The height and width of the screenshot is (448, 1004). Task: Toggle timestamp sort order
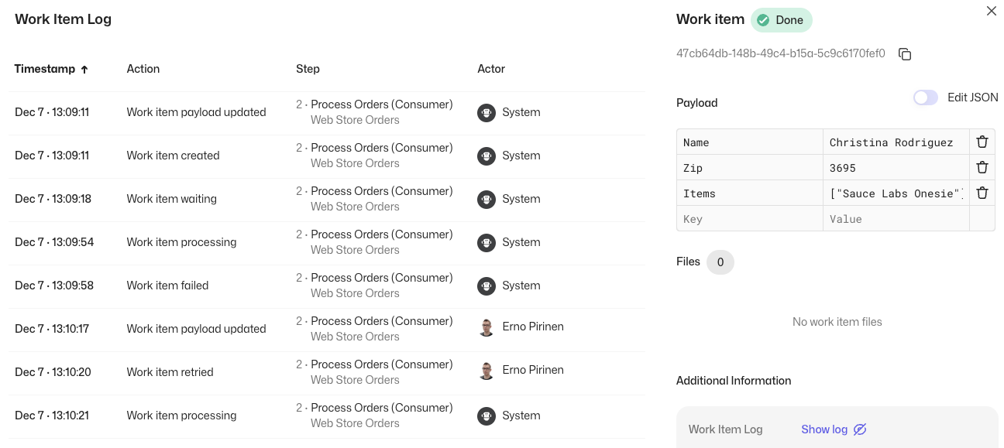(x=85, y=68)
